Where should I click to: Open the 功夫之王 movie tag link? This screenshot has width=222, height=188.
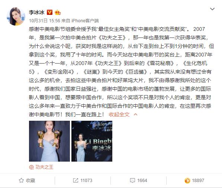point(44,167)
